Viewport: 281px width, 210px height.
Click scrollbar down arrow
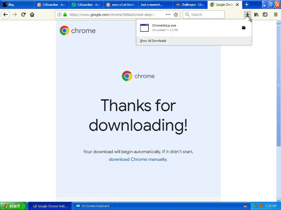[x=279, y=199]
